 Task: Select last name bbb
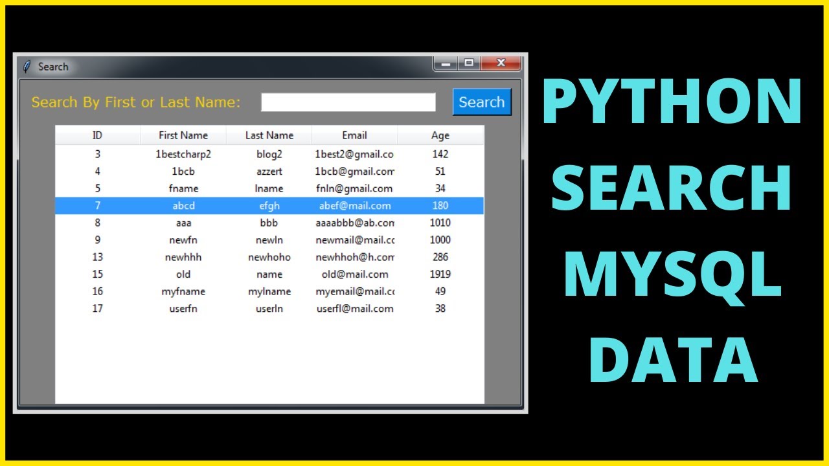pos(269,223)
